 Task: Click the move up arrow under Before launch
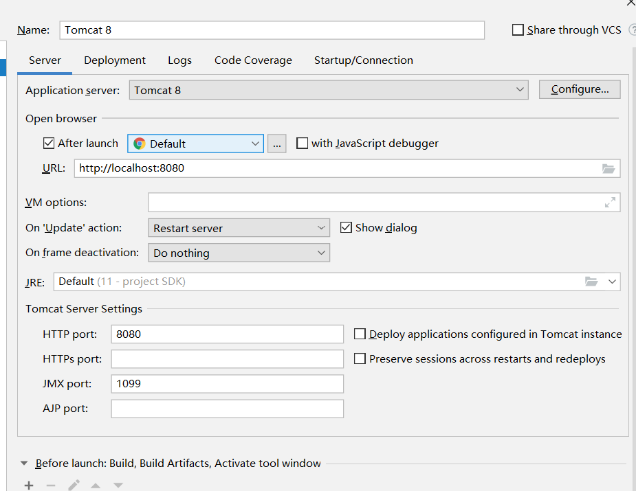pyautogui.click(x=96, y=485)
